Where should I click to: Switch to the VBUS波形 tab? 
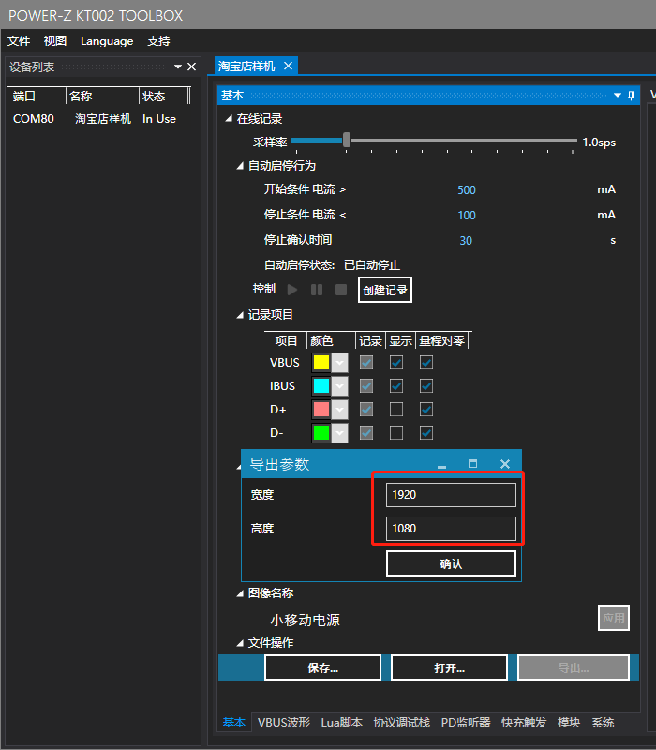coord(284,722)
